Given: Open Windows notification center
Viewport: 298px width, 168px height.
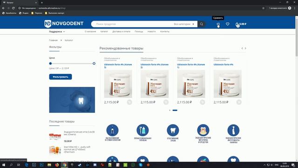Looking at the screenshot, I should pos(293,165).
